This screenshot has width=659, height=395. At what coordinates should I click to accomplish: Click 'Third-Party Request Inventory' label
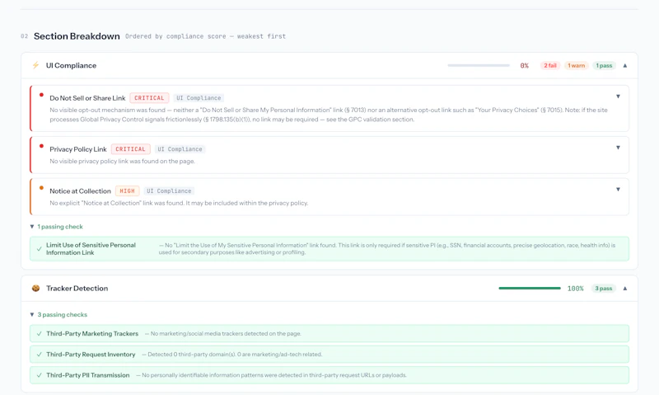tap(91, 355)
